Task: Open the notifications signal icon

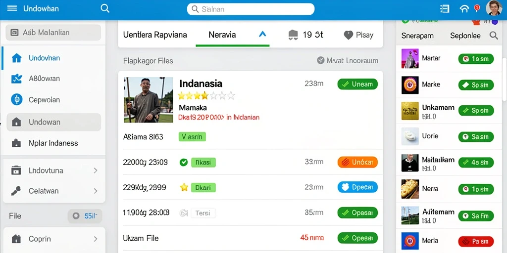Action: click(464, 9)
